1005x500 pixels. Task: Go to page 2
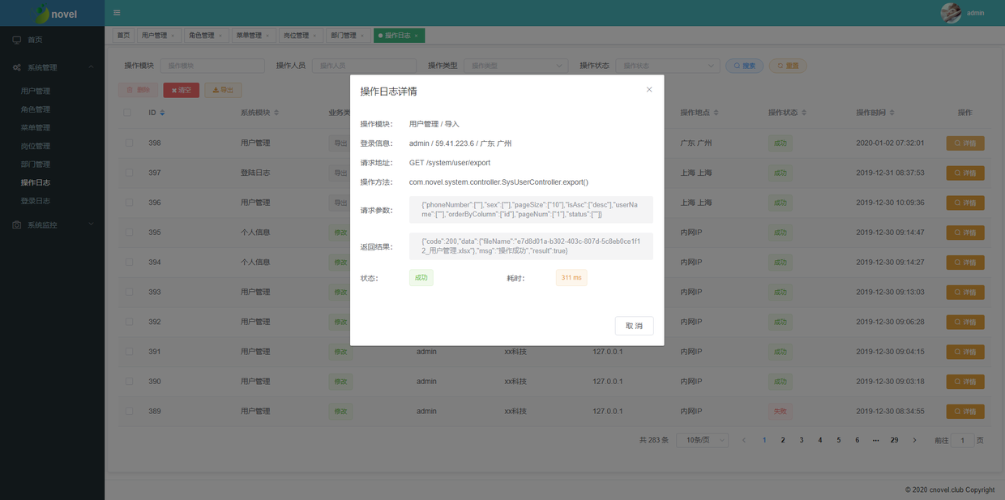coord(783,440)
